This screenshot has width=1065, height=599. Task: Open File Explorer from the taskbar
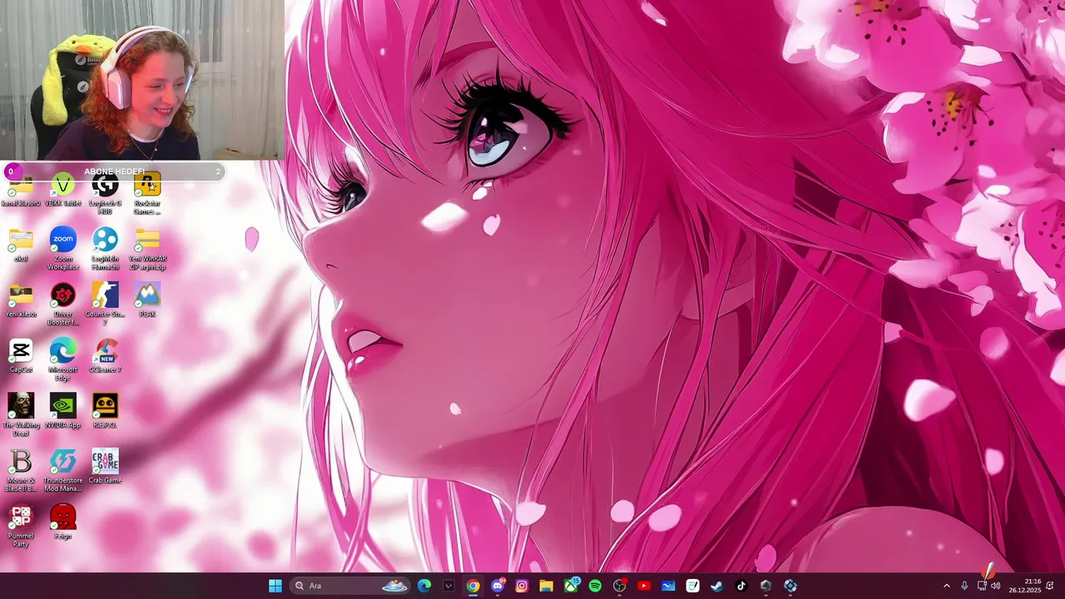coord(546,586)
